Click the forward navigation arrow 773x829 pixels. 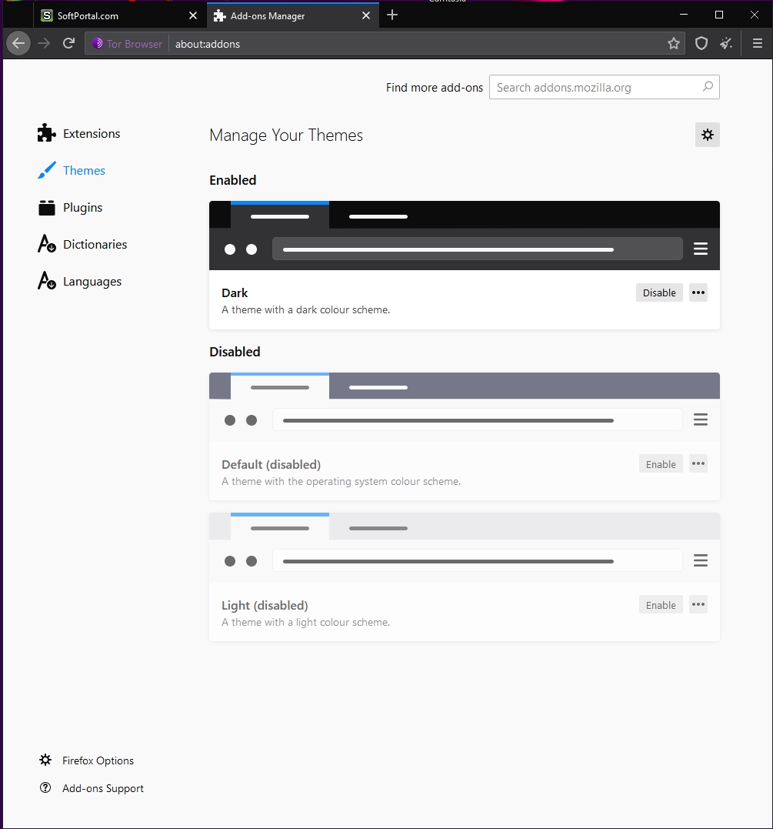(44, 43)
